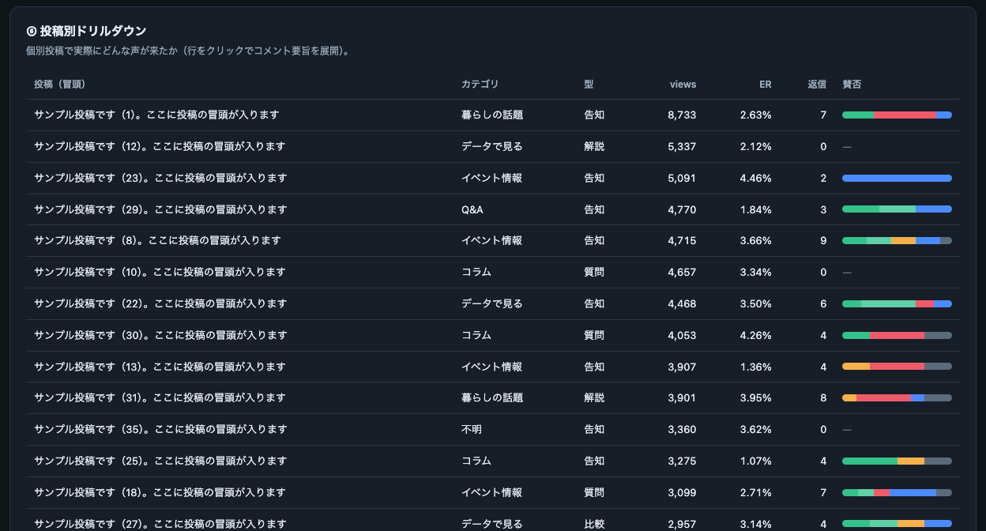The height and width of the screenshot is (531, 986).
Task: Click ER value 1.07%
Action: point(756,461)
